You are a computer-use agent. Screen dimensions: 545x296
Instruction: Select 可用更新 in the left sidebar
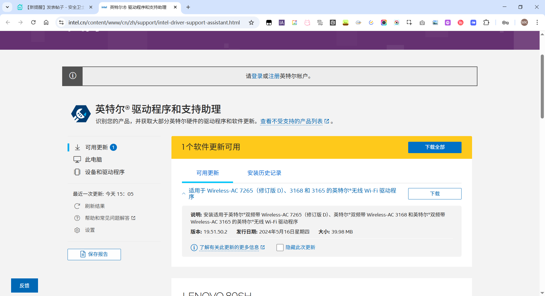[97, 147]
